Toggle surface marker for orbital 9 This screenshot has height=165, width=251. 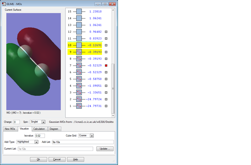pyautogui.click(x=106, y=52)
